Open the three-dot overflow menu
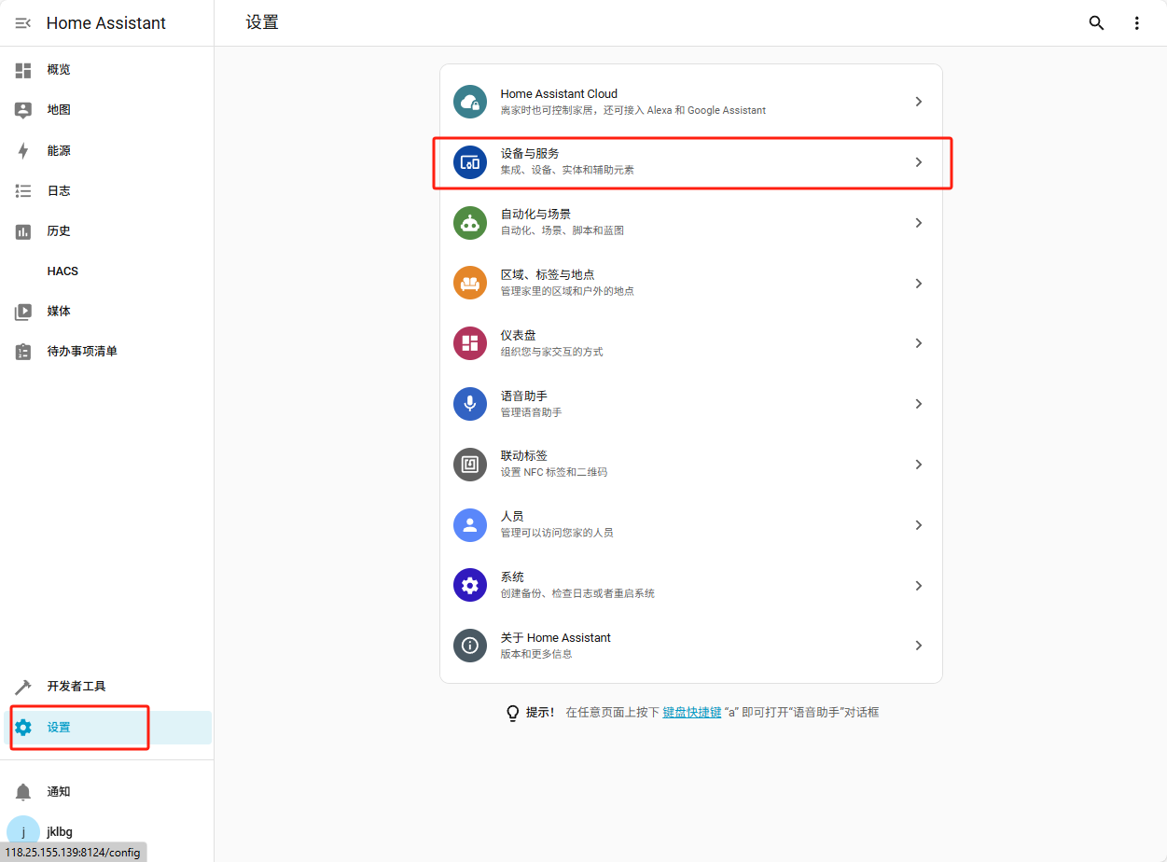This screenshot has width=1167, height=862. click(x=1136, y=23)
